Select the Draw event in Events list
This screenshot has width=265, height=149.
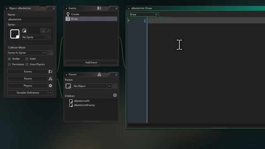click(91, 19)
